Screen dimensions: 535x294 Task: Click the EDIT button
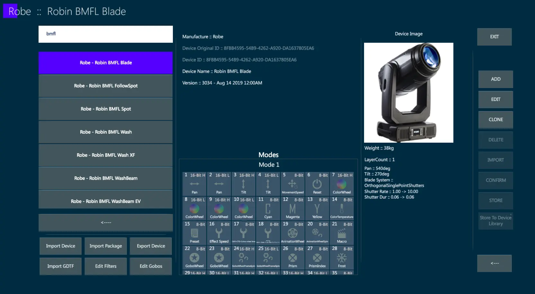pos(496,100)
